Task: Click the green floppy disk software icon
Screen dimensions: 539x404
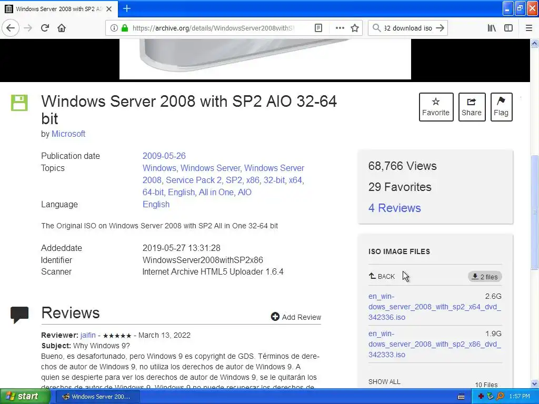Action: [19, 103]
